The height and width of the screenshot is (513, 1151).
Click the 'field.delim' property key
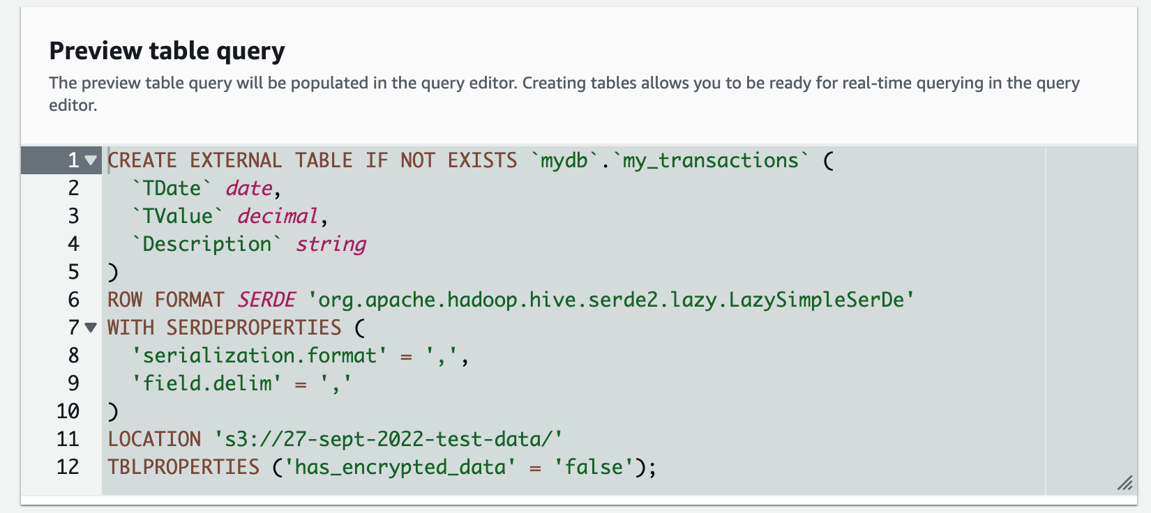click(x=206, y=383)
